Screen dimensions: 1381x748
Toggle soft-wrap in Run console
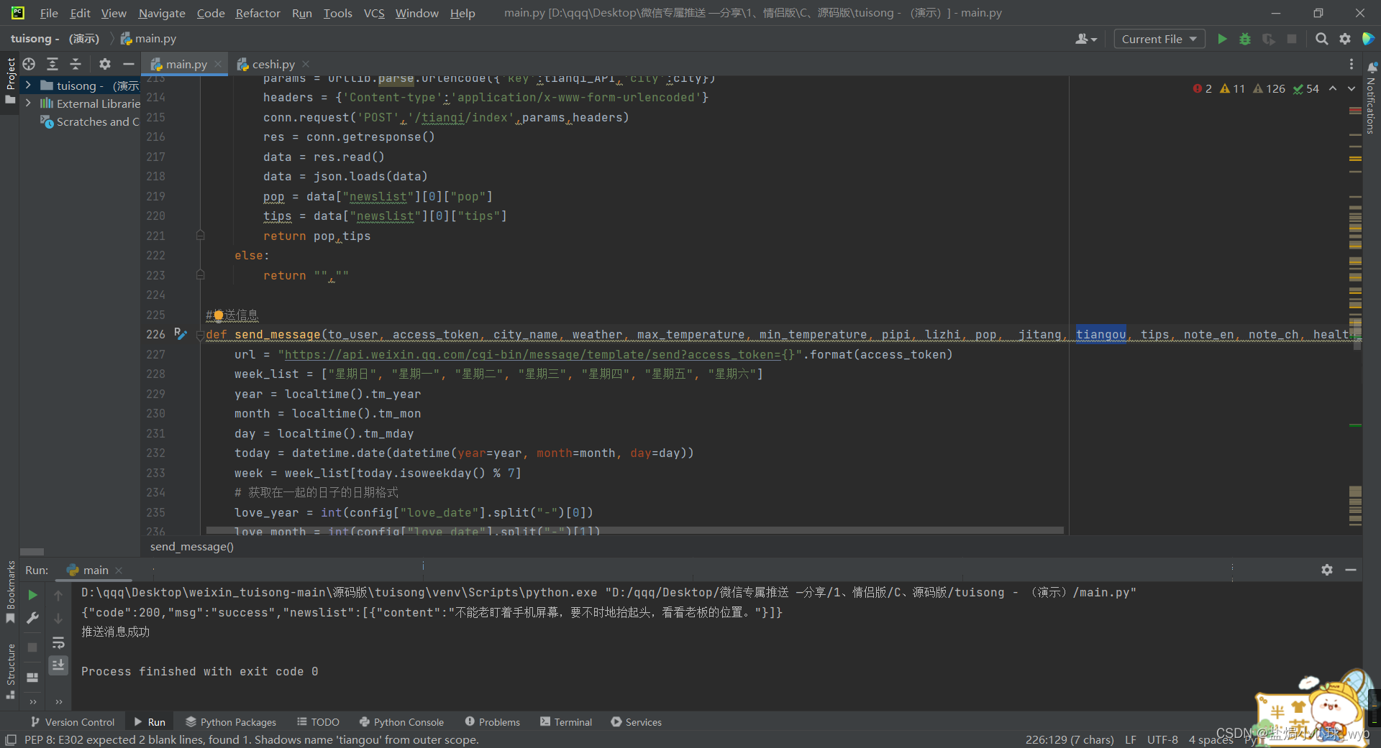pos(58,642)
